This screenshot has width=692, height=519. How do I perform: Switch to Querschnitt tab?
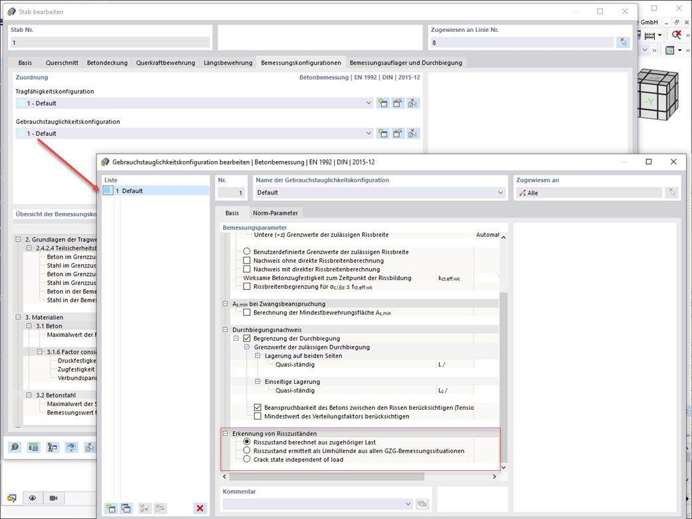point(63,63)
